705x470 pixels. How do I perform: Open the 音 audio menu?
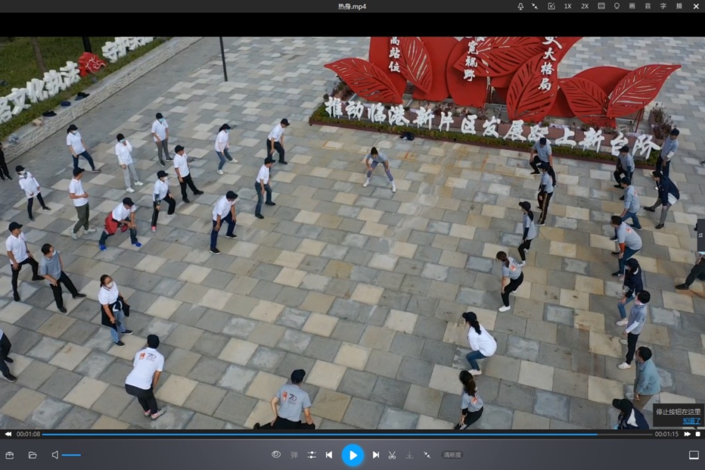(x=647, y=6)
